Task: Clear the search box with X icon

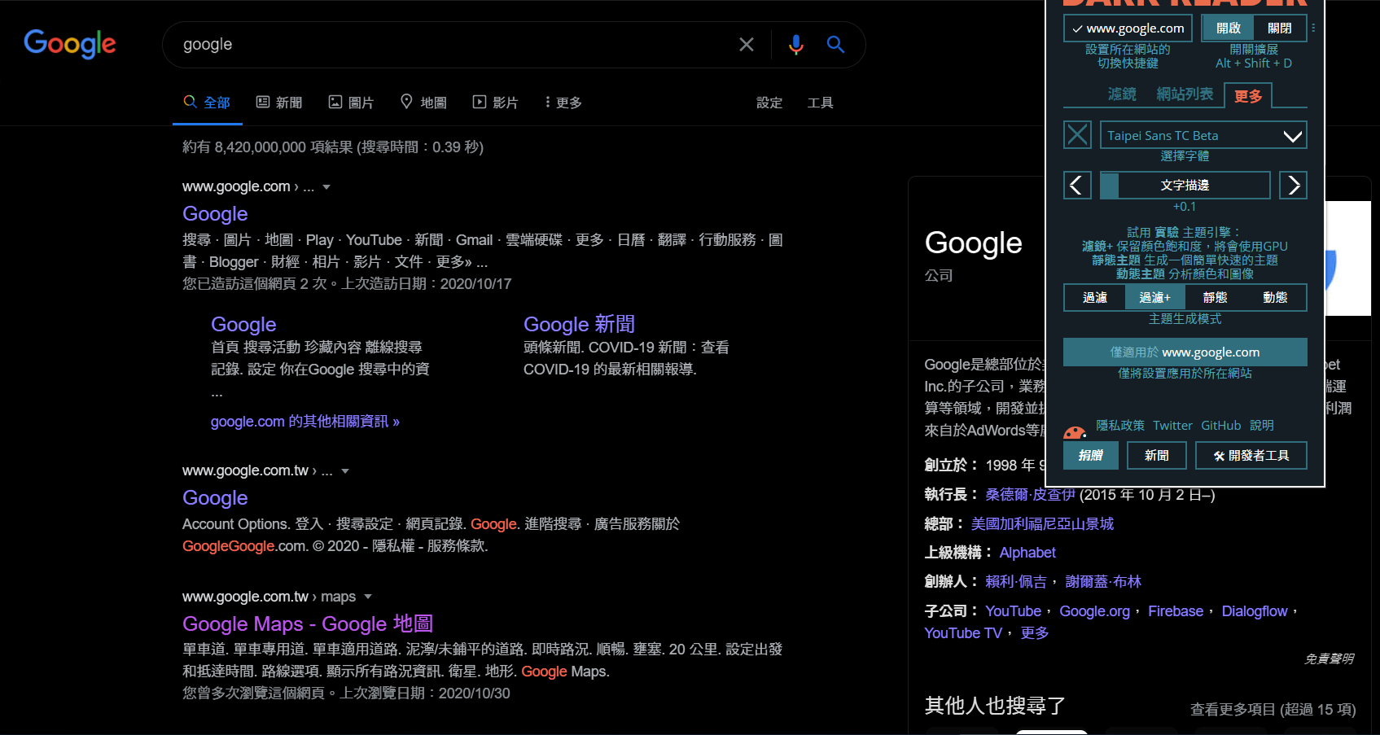Action: 746,45
